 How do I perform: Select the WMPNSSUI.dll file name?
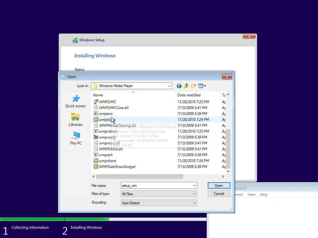[111, 149]
